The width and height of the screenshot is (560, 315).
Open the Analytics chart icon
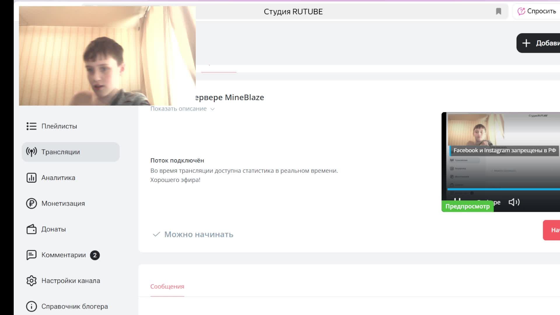pos(31,178)
